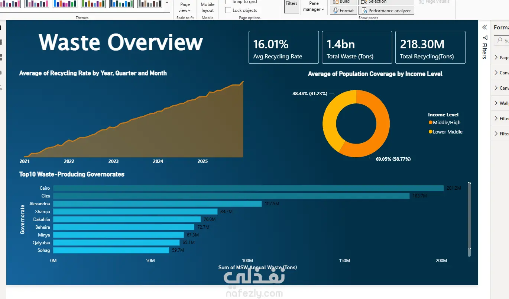Image resolution: width=509 pixels, height=299 pixels.
Task: Click the Avg.Recycling Rate card
Action: click(283, 47)
